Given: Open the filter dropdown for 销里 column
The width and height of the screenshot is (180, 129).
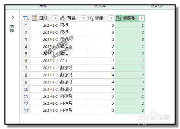Looking at the screenshot, I should click(112, 18).
